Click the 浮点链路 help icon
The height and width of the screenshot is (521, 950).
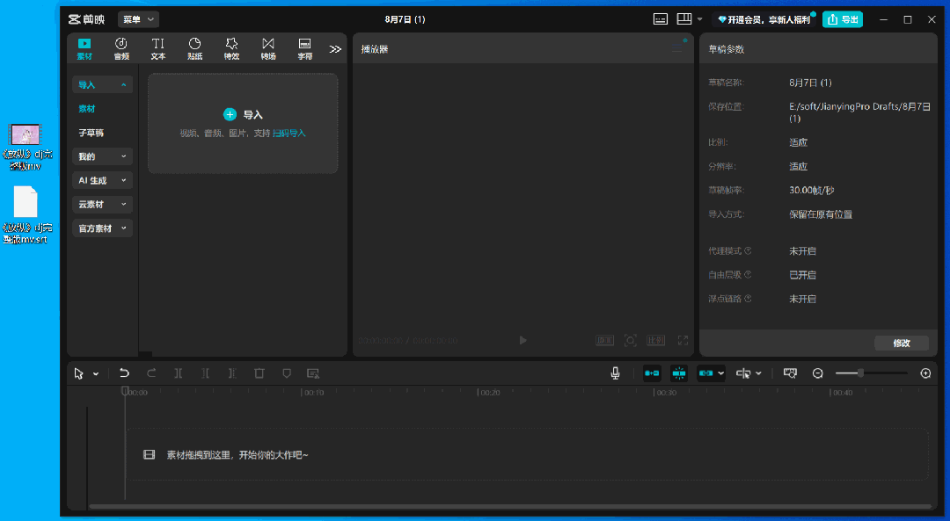[749, 299]
